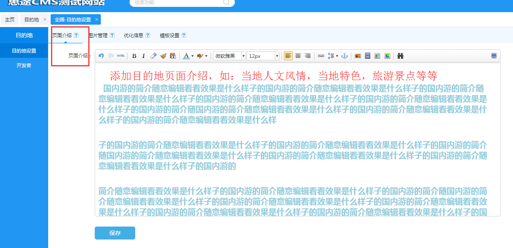Click the 保存 button

(x=115, y=233)
